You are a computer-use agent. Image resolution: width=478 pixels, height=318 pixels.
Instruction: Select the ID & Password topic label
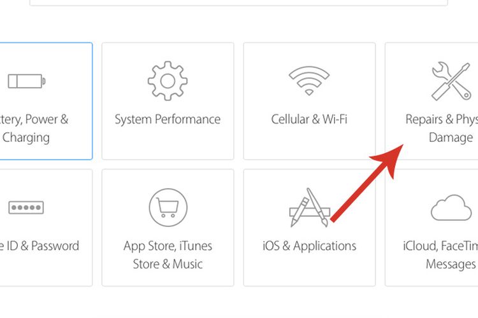40,245
